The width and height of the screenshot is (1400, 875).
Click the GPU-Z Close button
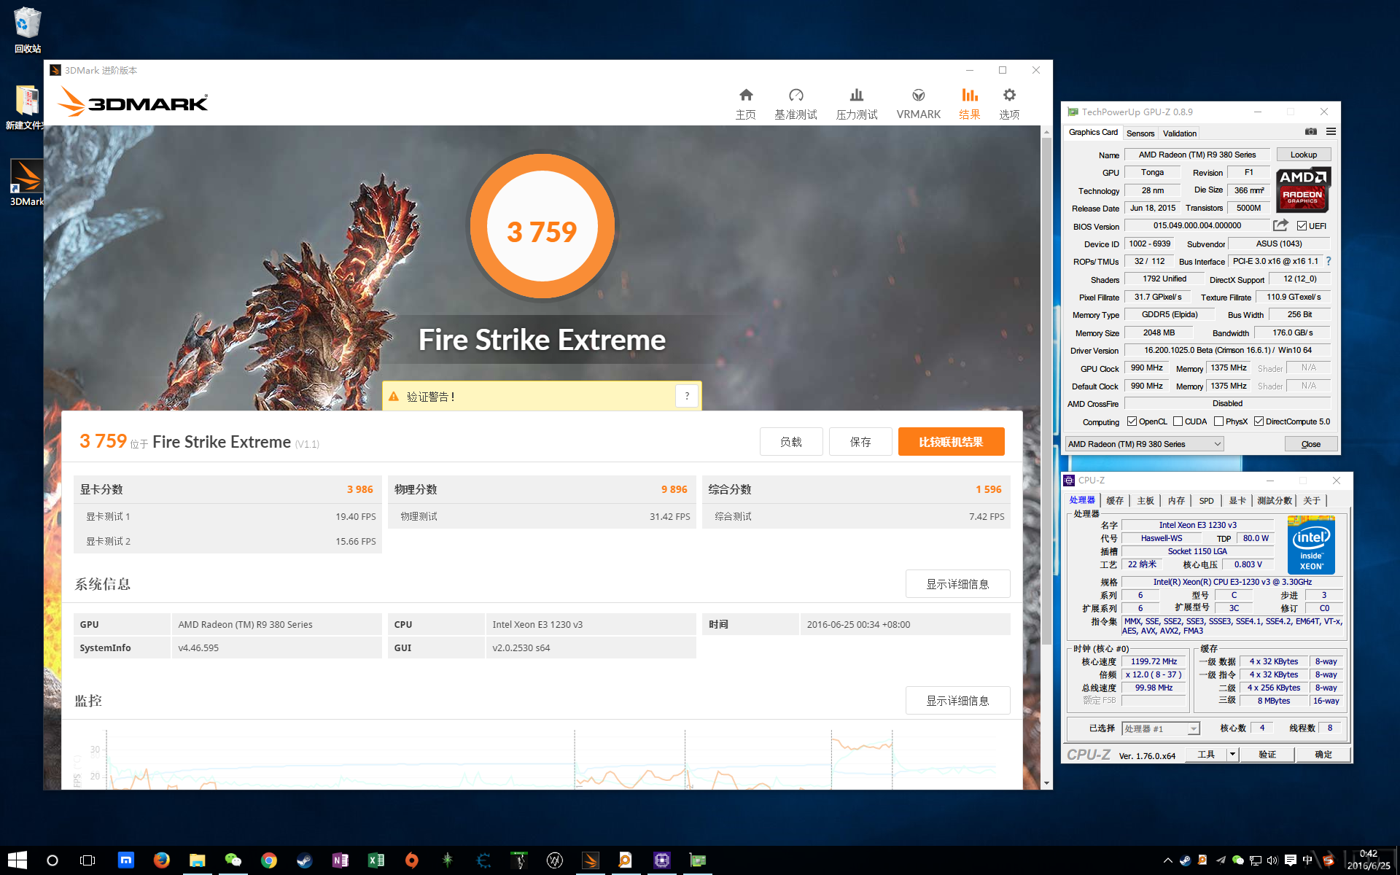[x=1311, y=444]
